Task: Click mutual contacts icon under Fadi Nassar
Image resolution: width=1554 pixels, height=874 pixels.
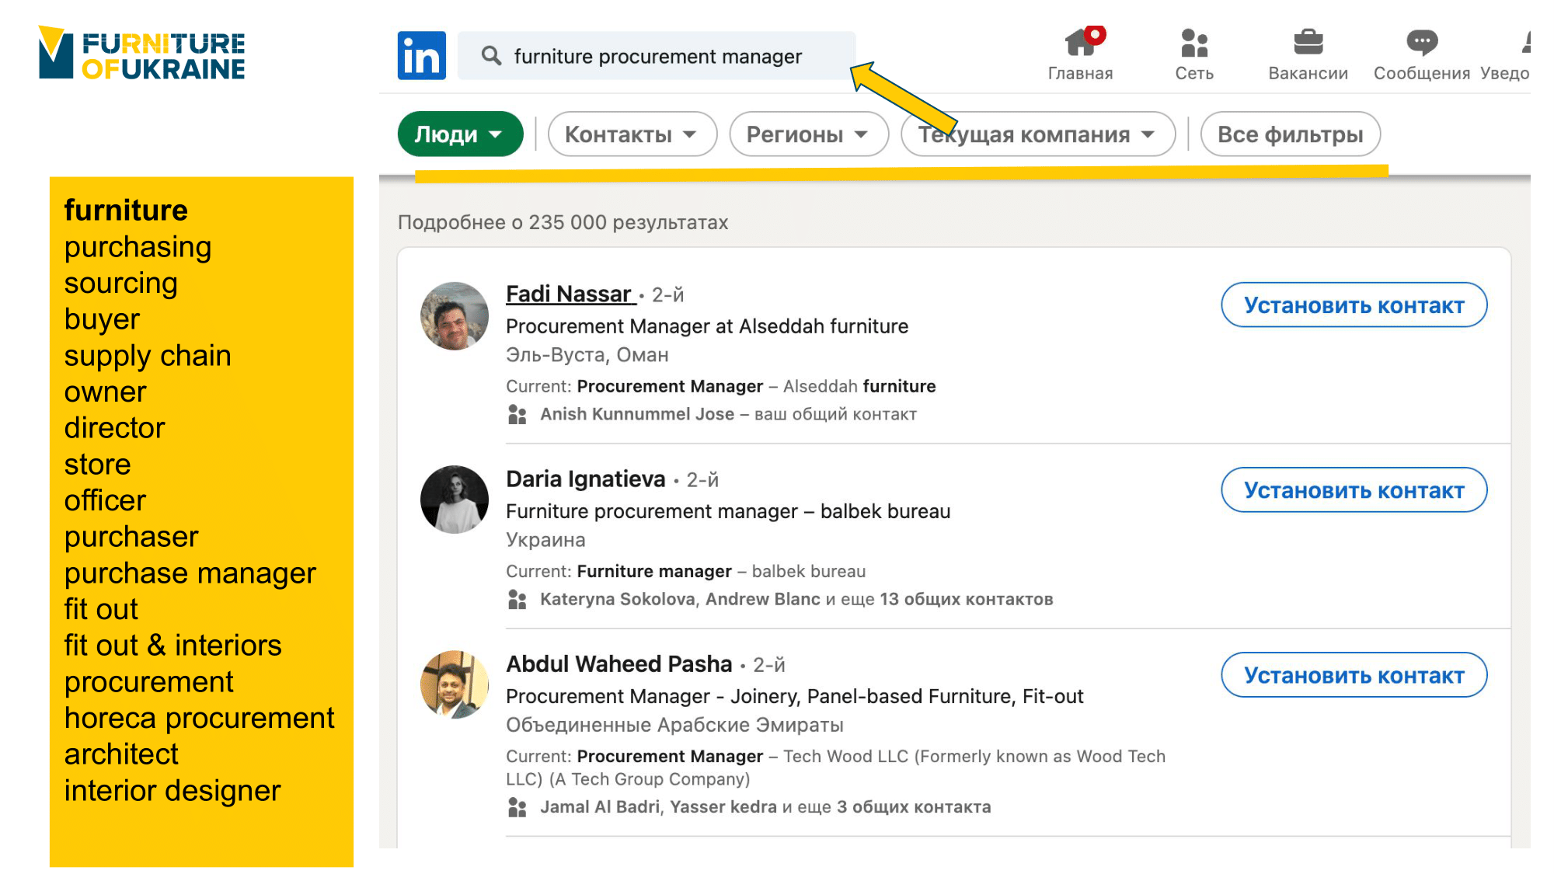Action: click(x=517, y=414)
